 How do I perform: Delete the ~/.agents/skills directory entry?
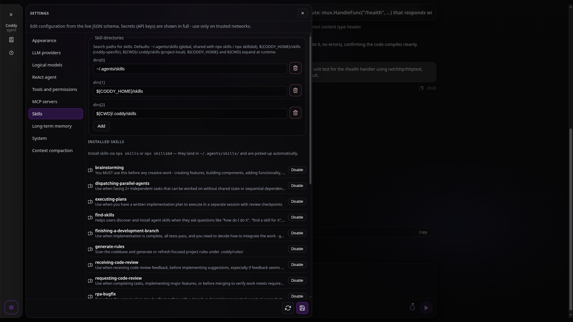tap(295, 68)
